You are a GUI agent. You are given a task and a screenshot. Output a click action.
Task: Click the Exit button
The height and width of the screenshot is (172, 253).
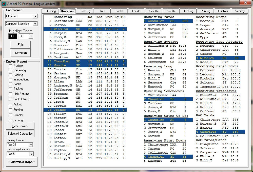coord(20,45)
